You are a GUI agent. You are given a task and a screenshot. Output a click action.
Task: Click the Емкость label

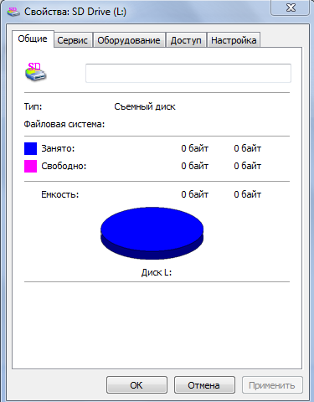click(x=60, y=194)
